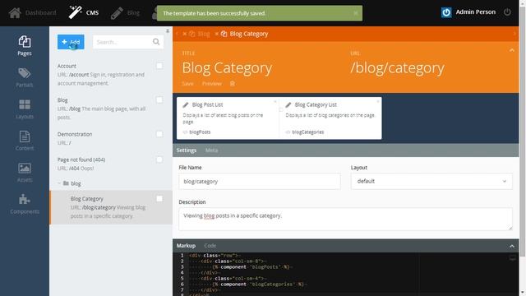This screenshot has width=526, height=296.
Task: Check the Account page checkbox
Action: tap(159, 66)
